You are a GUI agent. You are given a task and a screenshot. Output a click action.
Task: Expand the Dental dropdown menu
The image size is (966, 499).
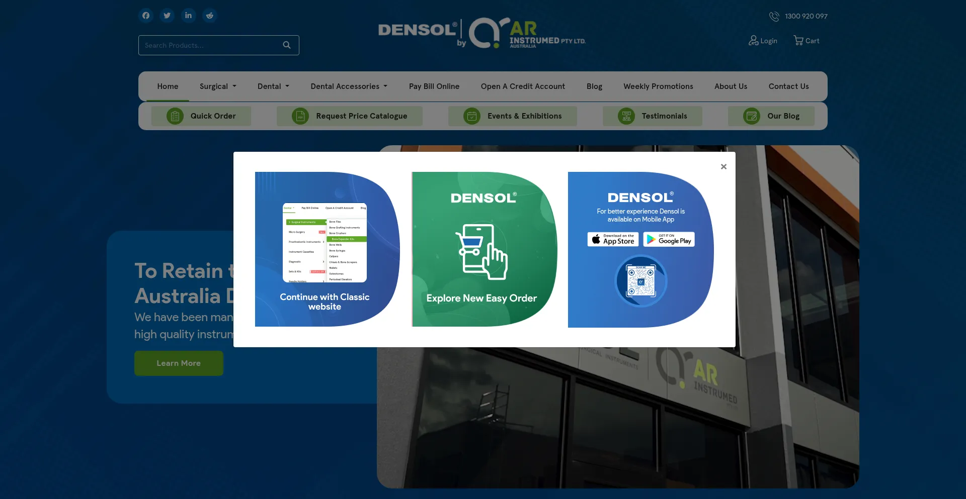(x=273, y=86)
